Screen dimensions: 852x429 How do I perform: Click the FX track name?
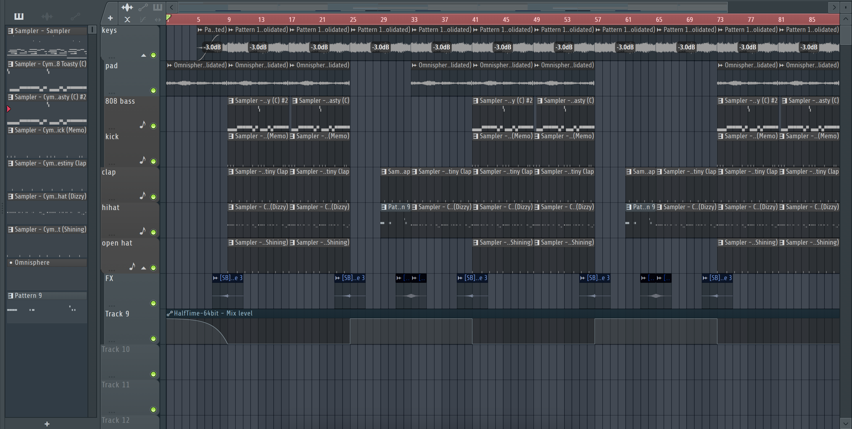(109, 278)
